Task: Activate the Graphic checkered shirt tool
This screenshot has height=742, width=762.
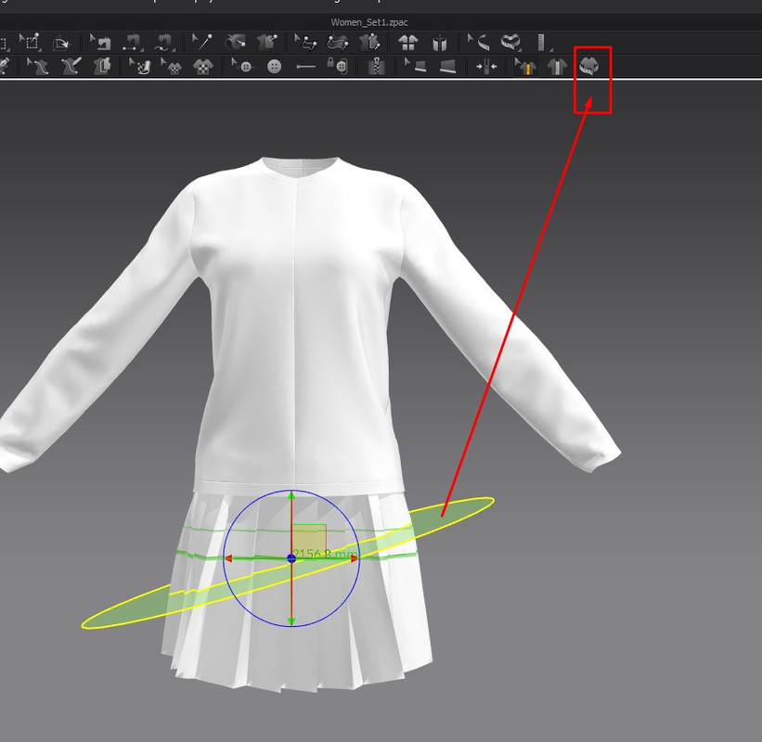Action: (x=203, y=67)
